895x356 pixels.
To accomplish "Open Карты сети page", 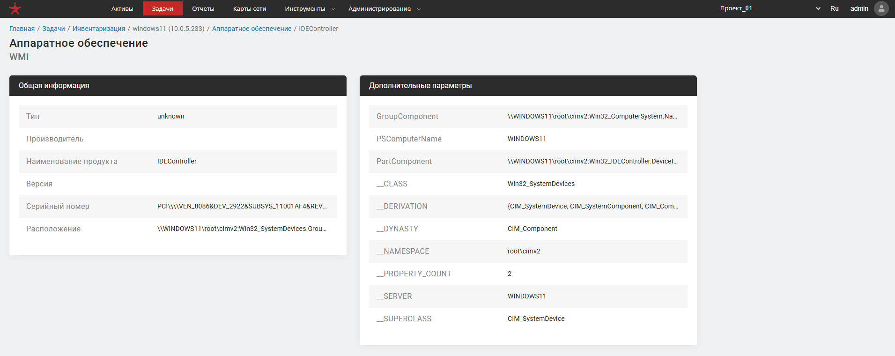I will coord(250,9).
